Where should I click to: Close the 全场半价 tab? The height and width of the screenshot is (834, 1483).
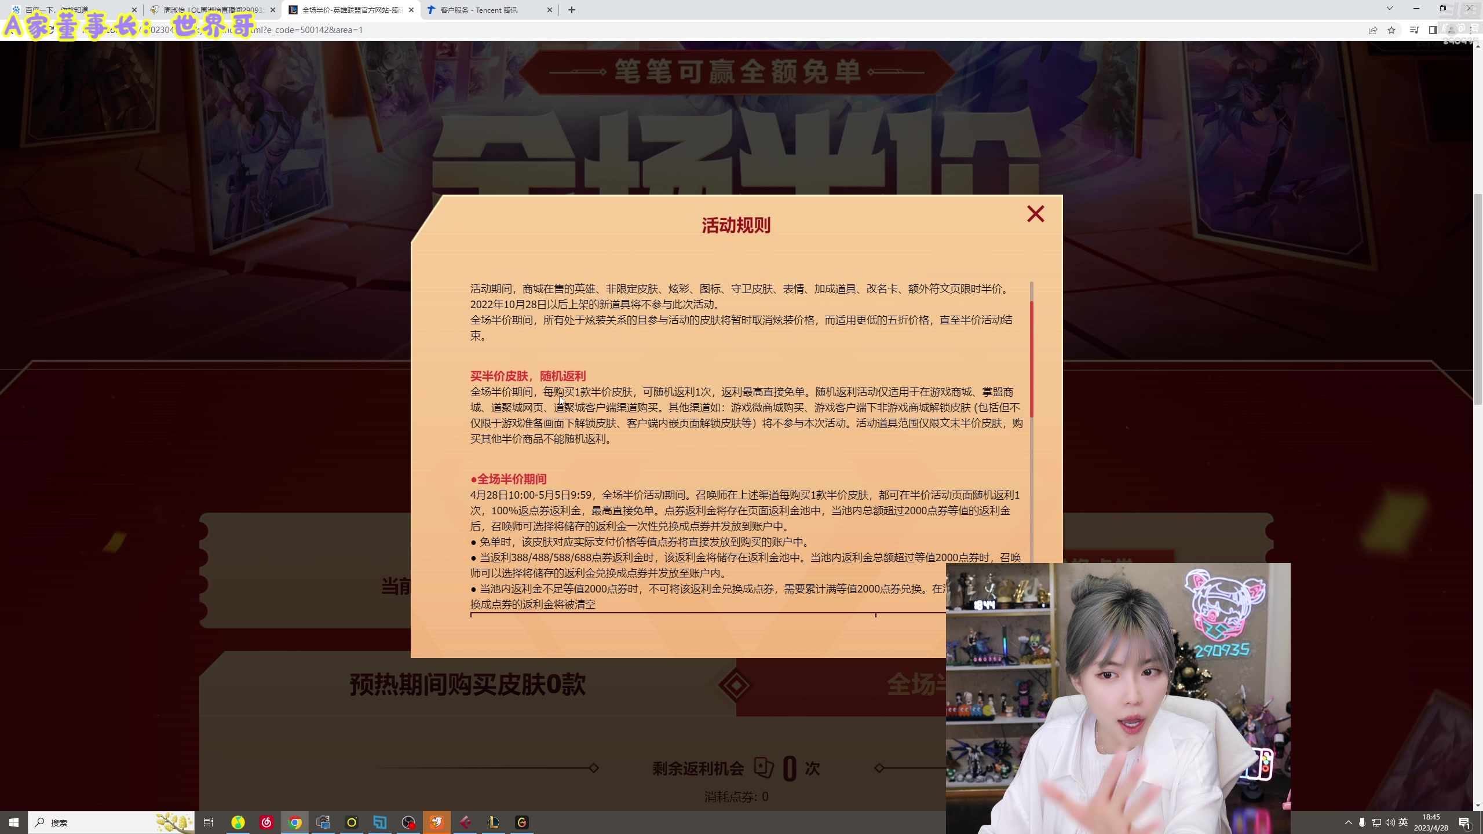pos(411,10)
